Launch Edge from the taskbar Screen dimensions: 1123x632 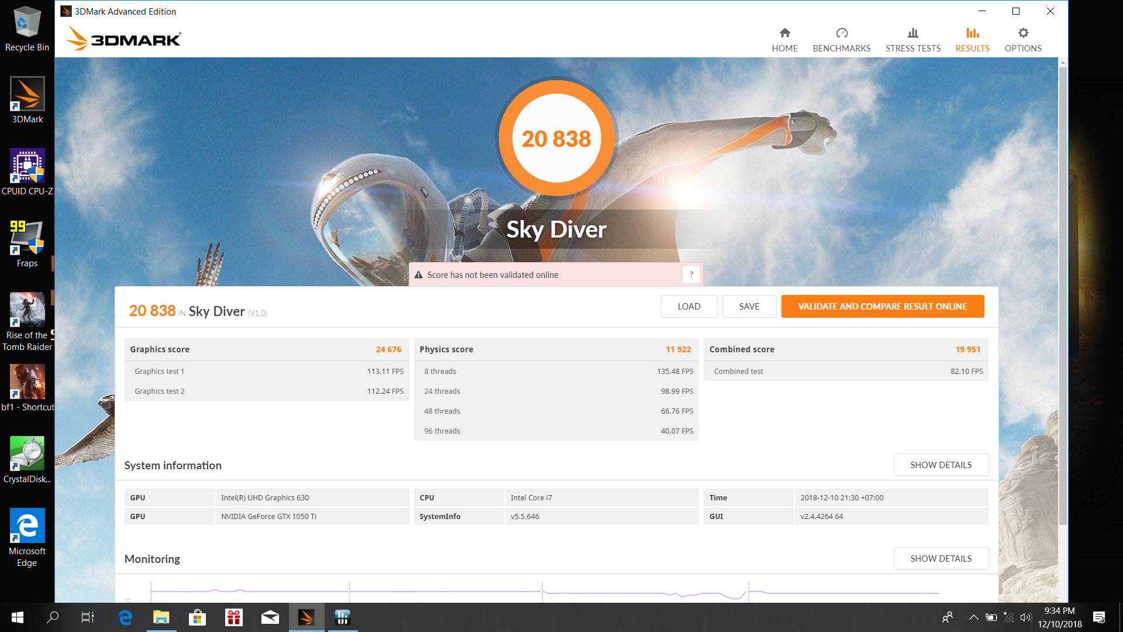(125, 617)
